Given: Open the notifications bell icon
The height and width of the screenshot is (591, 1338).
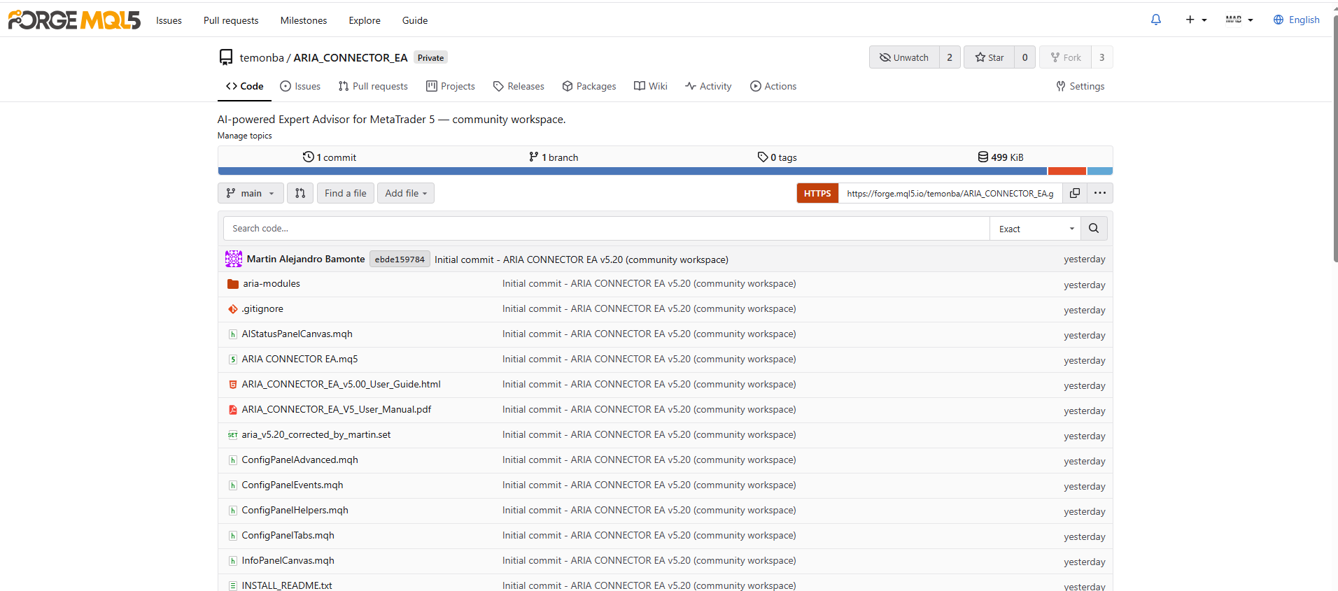Looking at the screenshot, I should point(1156,20).
